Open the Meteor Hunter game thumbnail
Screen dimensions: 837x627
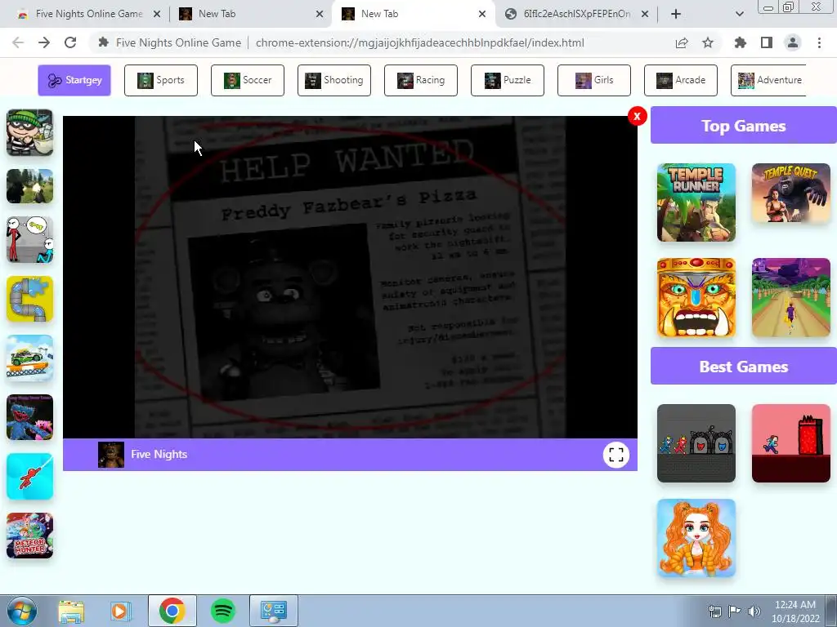(30, 536)
